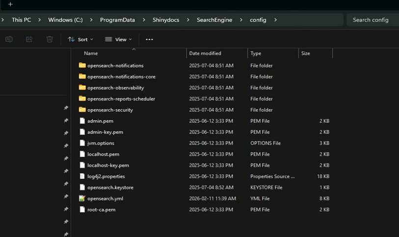Screen dimensions: 399x237
Task: Expand chevron after Windows (C:) breadcrumb
Action: tap(91, 20)
